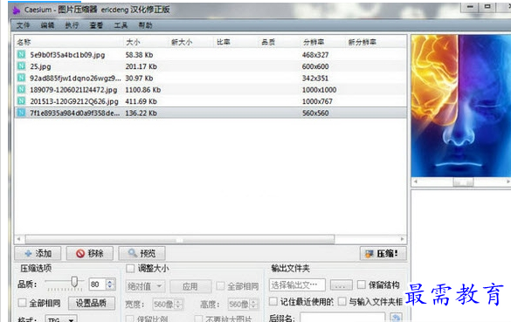Image resolution: width=511 pixels, height=322 pixels.
Task: Enable the 调整大小 resize checkbox
Action: click(x=130, y=268)
